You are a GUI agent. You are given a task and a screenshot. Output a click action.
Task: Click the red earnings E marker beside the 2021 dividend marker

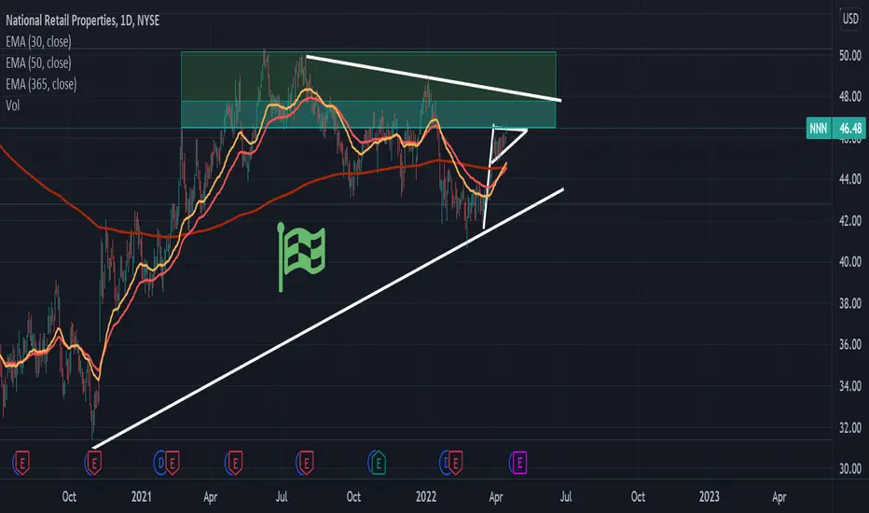[172, 462]
